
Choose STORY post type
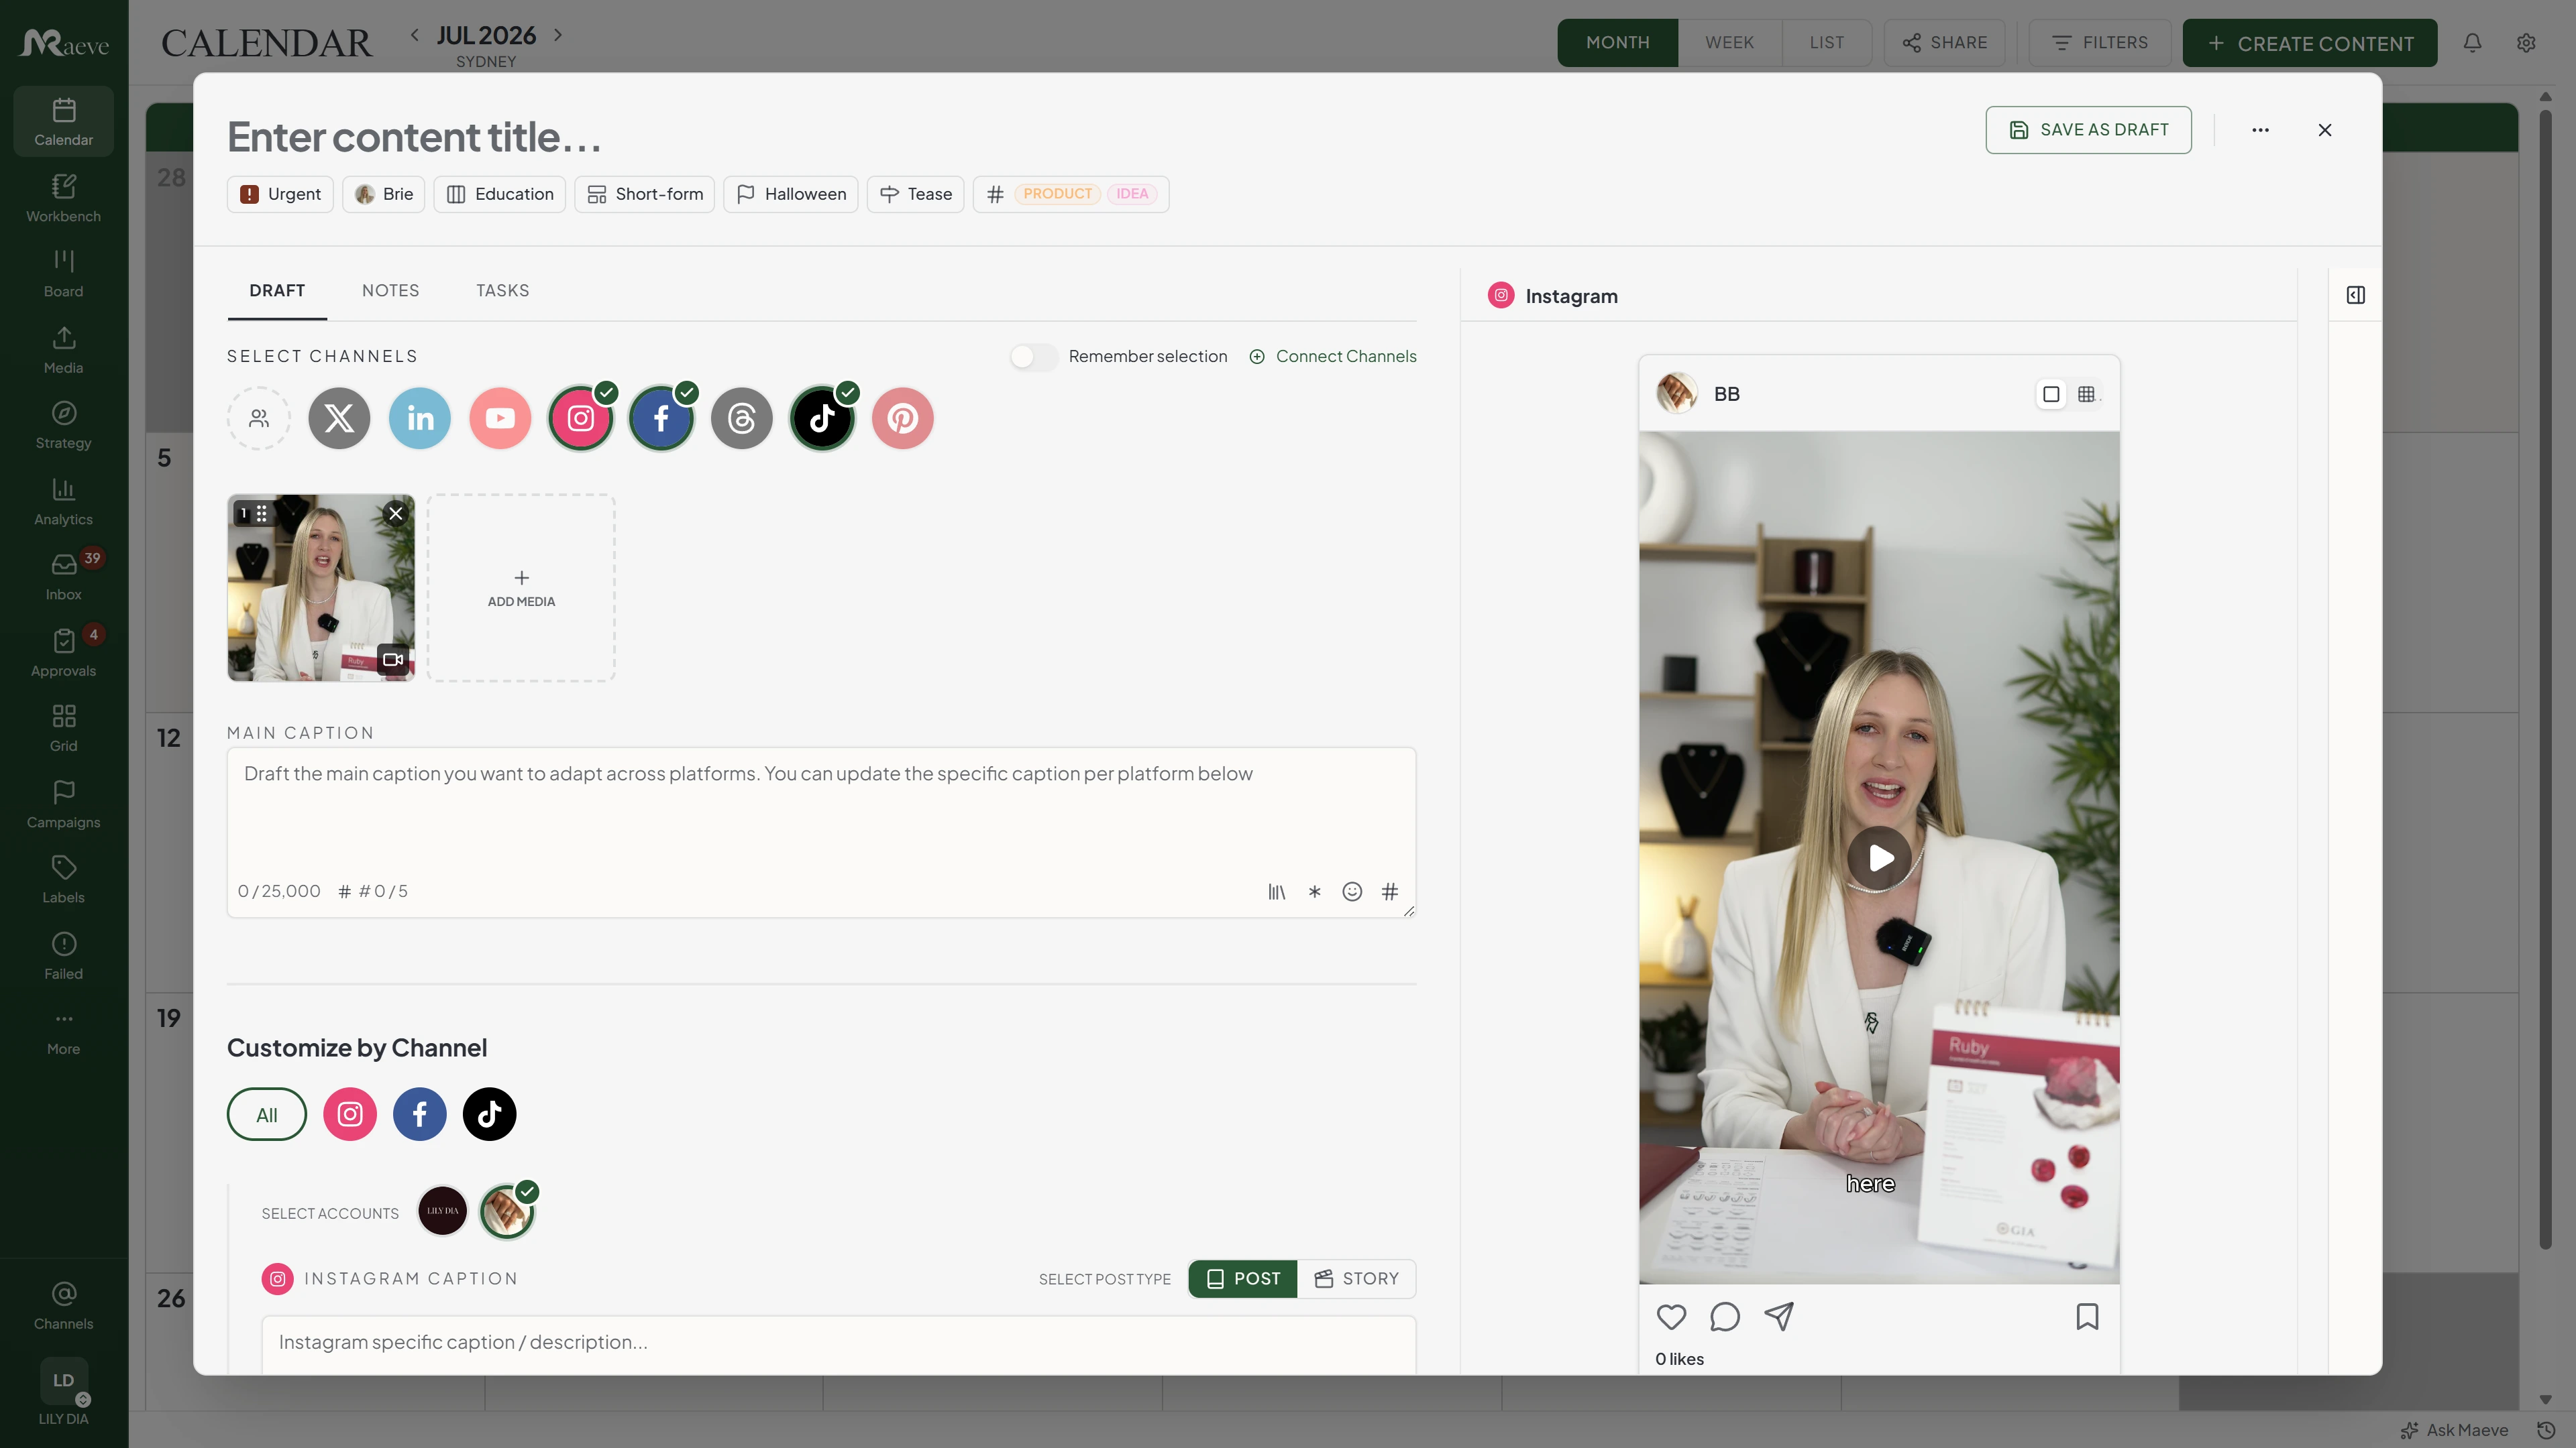point(1357,1279)
